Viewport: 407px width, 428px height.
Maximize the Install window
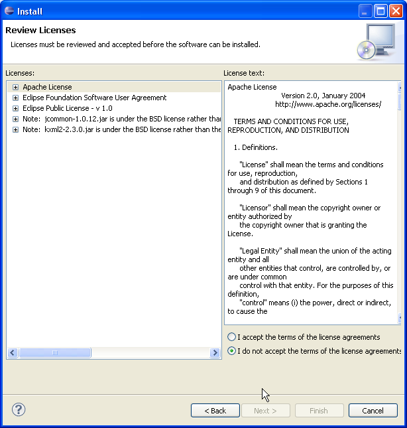[380, 11]
